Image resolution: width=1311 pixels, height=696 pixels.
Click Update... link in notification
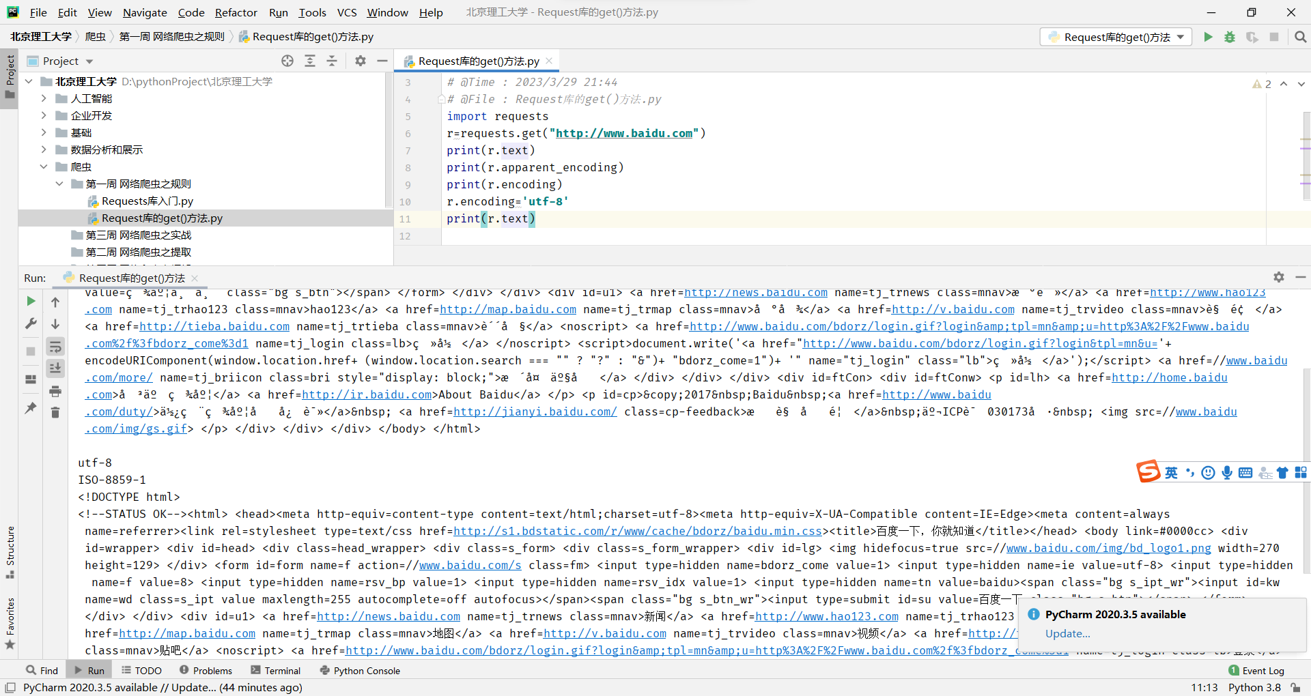(1067, 633)
